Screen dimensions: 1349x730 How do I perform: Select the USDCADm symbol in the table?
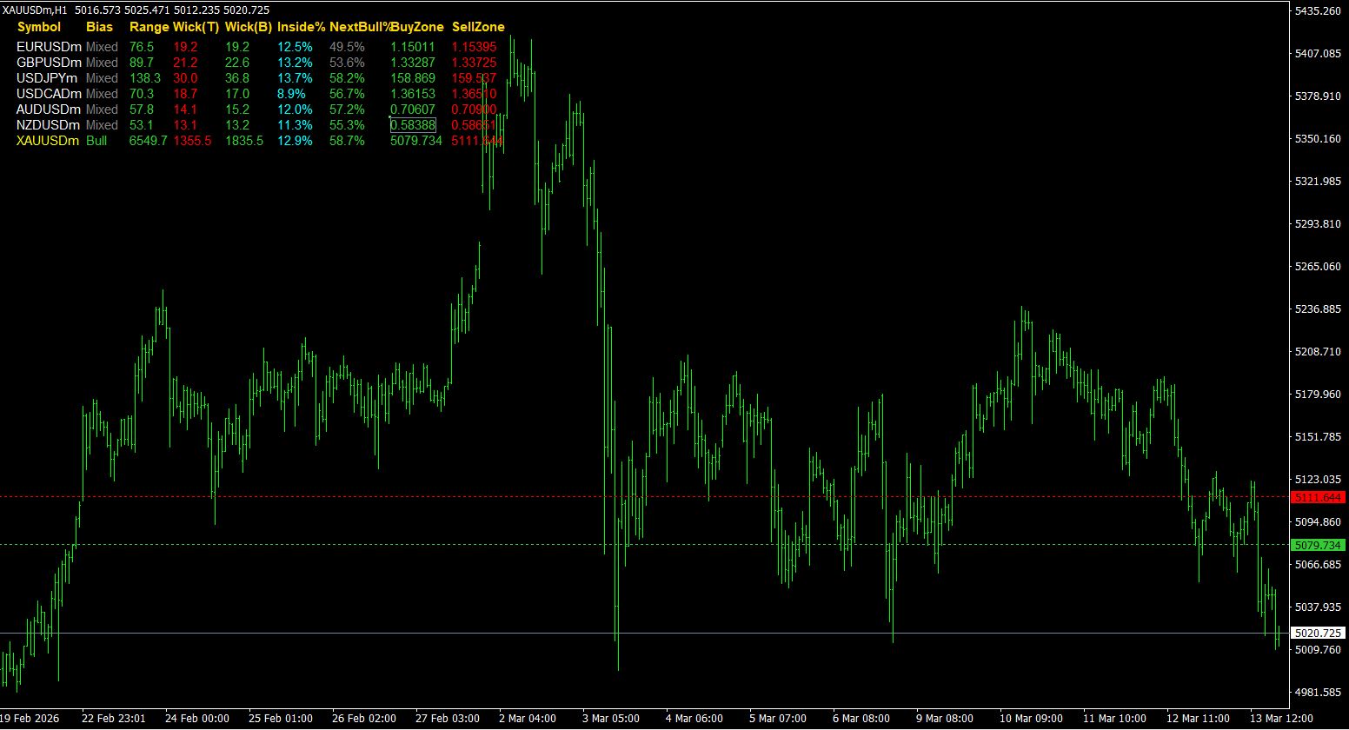point(49,94)
